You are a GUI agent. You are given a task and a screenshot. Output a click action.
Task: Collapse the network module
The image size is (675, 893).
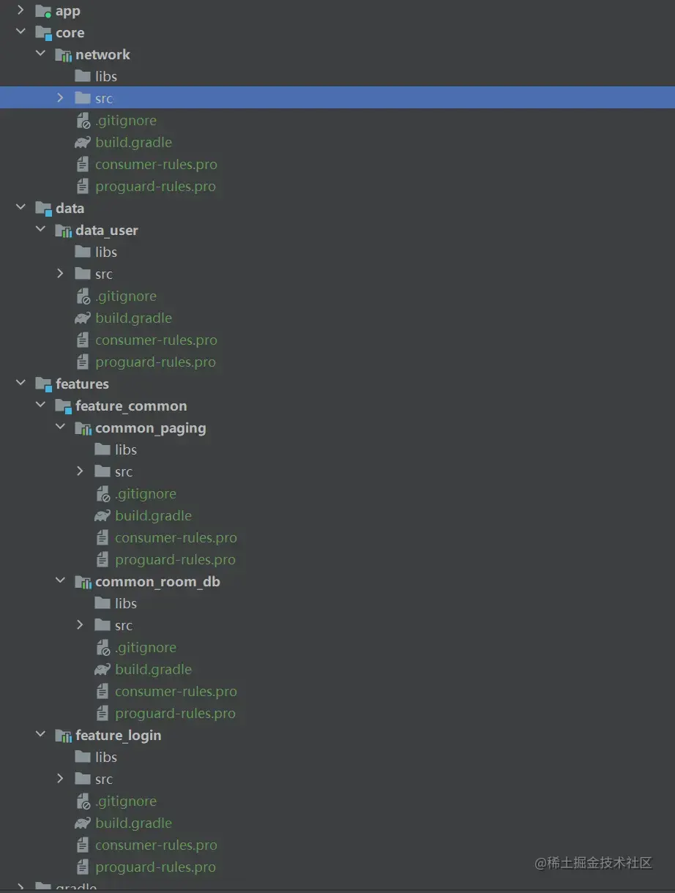point(40,55)
